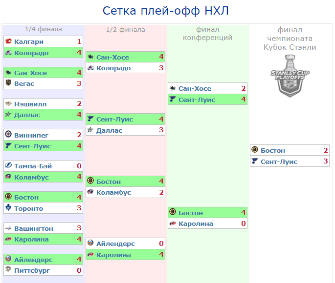This screenshot has width=335, height=283.
Task: Open the Питтсбург team link
Action: [32, 270]
